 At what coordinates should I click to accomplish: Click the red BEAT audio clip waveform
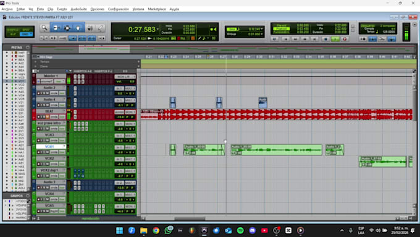click(x=277, y=114)
